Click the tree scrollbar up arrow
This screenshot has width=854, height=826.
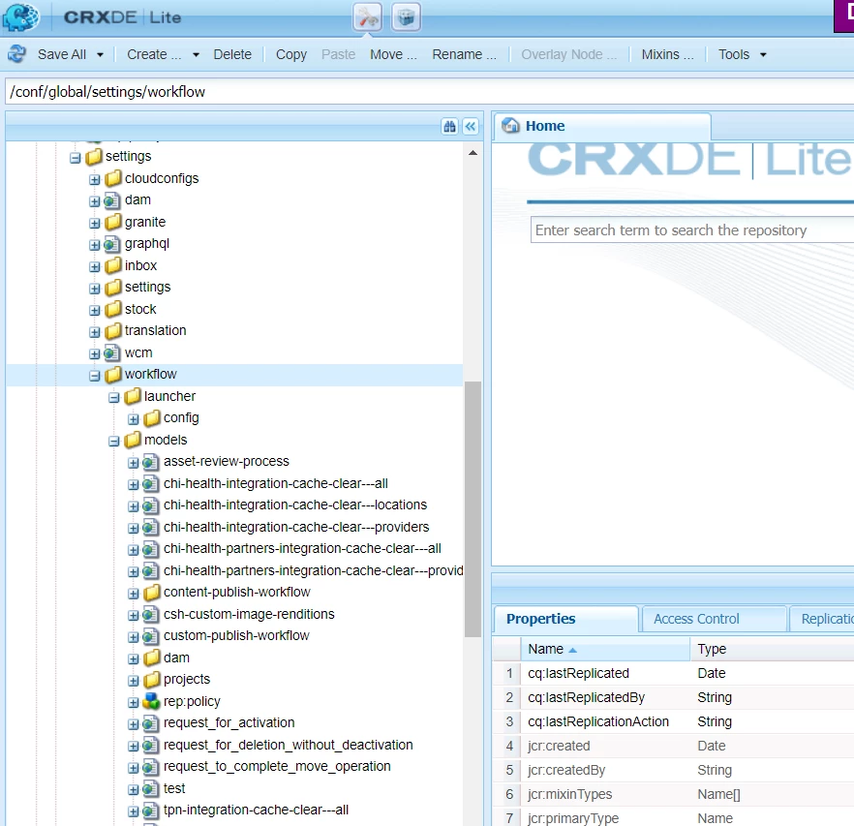tap(473, 153)
